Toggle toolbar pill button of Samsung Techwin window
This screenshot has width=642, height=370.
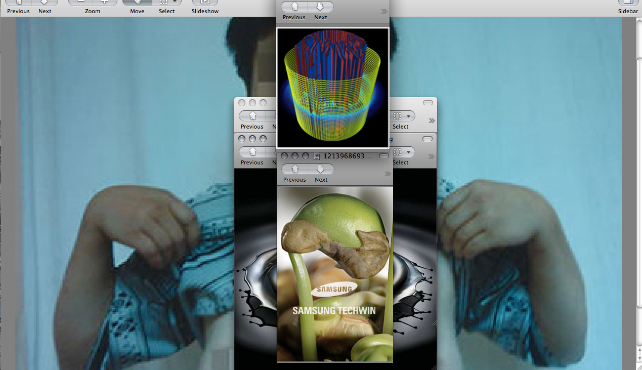(x=384, y=156)
